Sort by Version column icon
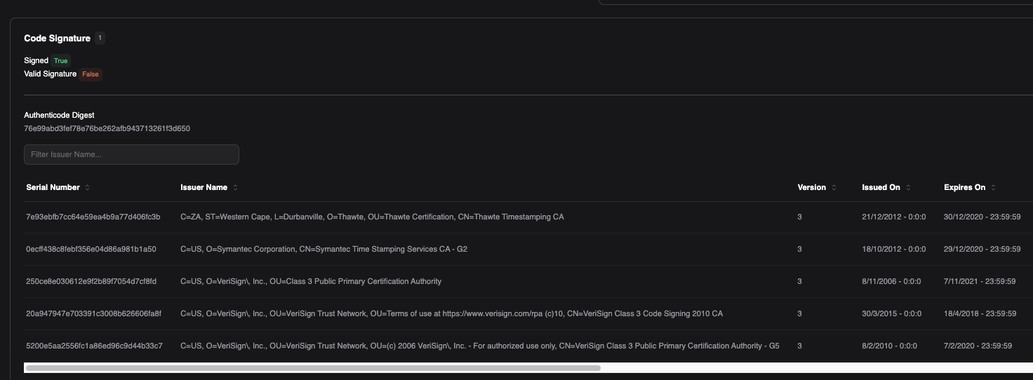The image size is (1033, 380). click(x=834, y=187)
